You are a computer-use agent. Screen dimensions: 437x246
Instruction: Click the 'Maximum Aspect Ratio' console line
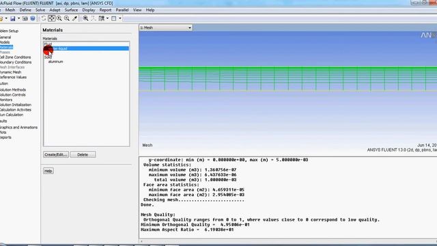pos(187,230)
